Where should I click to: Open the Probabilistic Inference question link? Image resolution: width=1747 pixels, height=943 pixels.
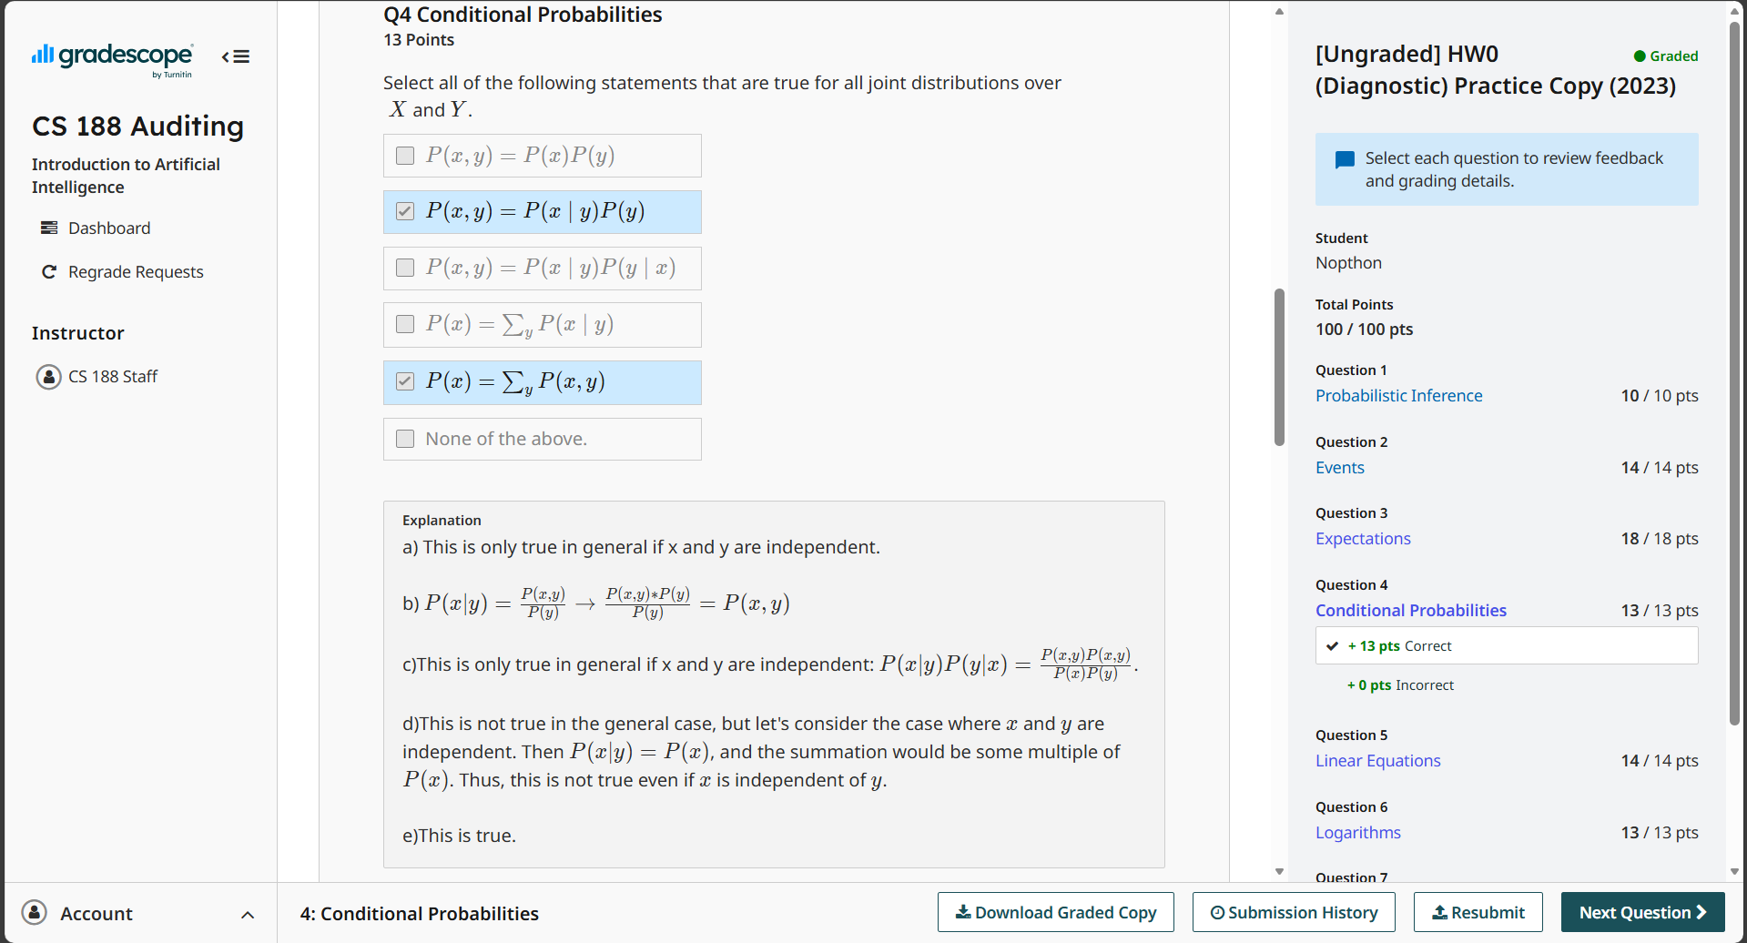click(1398, 396)
